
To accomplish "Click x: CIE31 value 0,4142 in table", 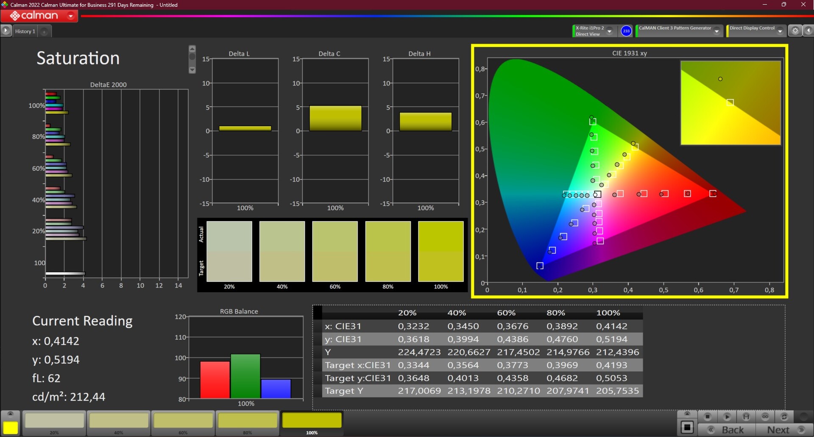I will pyautogui.click(x=612, y=326).
